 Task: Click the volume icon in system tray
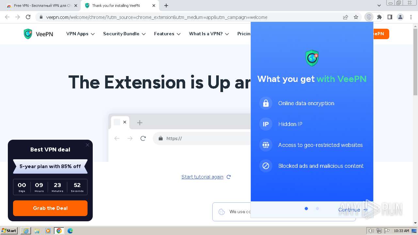pos(371,231)
